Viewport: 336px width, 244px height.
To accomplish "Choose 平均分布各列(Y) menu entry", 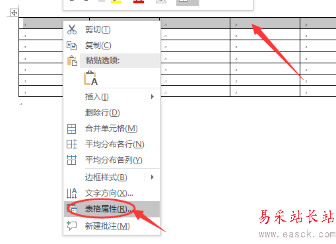I will (112, 160).
